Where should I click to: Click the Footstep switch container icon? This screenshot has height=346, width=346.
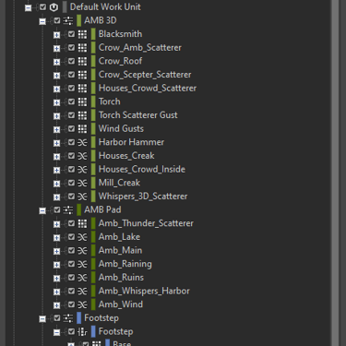pyautogui.click(x=82, y=332)
